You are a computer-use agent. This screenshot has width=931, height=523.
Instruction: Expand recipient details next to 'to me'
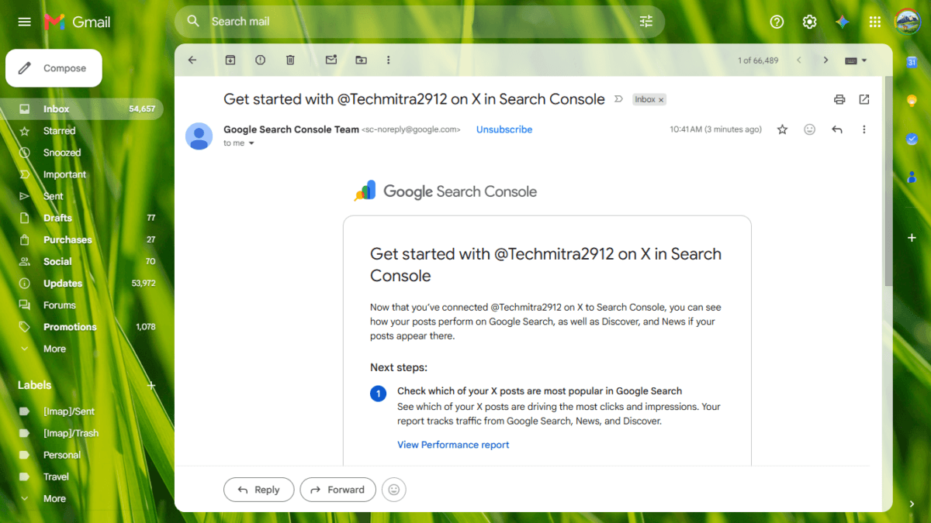click(x=251, y=143)
